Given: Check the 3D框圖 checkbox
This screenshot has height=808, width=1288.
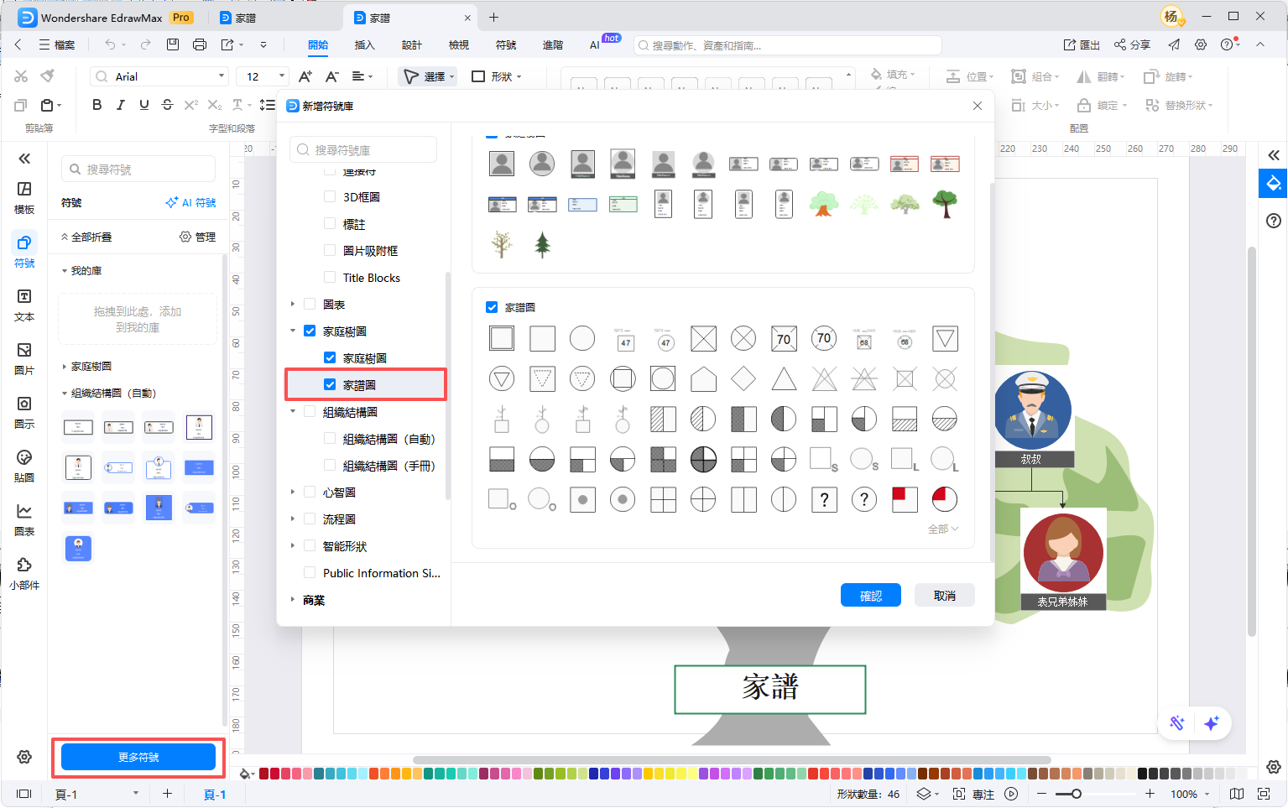Looking at the screenshot, I should pyautogui.click(x=330, y=197).
